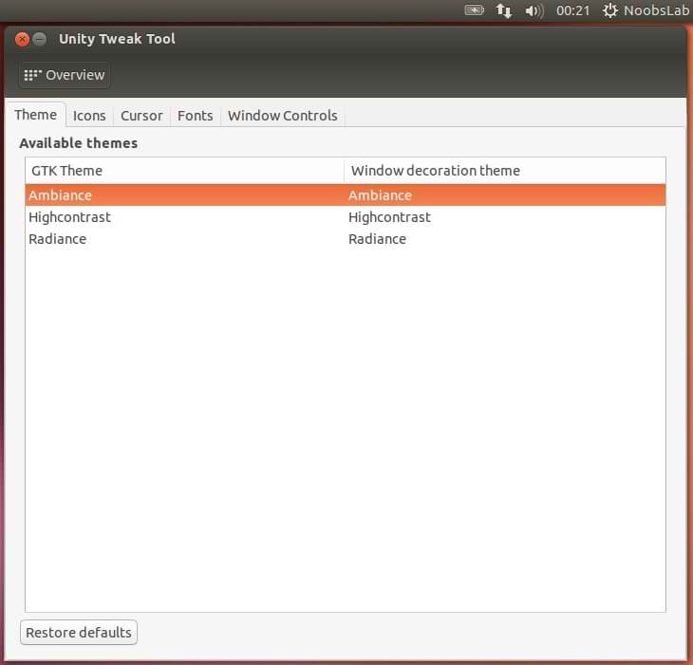Choose Ambiance window decoration theme
693x665 pixels.
coord(380,195)
